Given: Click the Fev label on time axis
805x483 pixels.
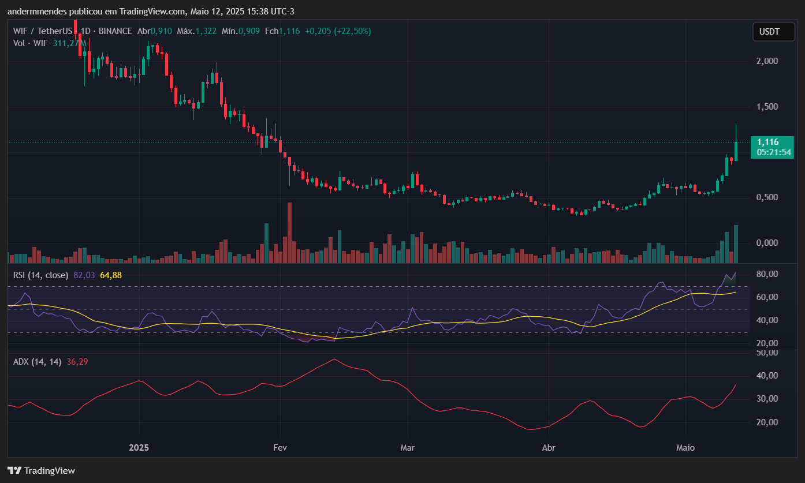Looking at the screenshot, I should pos(280,448).
